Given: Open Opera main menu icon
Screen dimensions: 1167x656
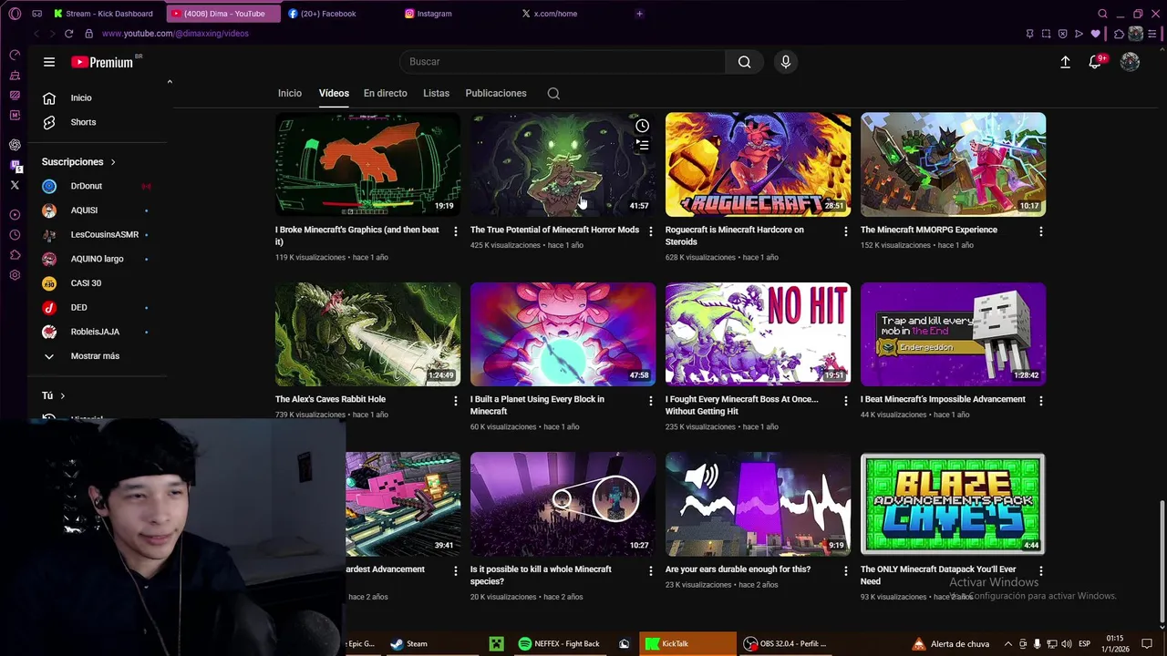Looking at the screenshot, I should (x=15, y=14).
